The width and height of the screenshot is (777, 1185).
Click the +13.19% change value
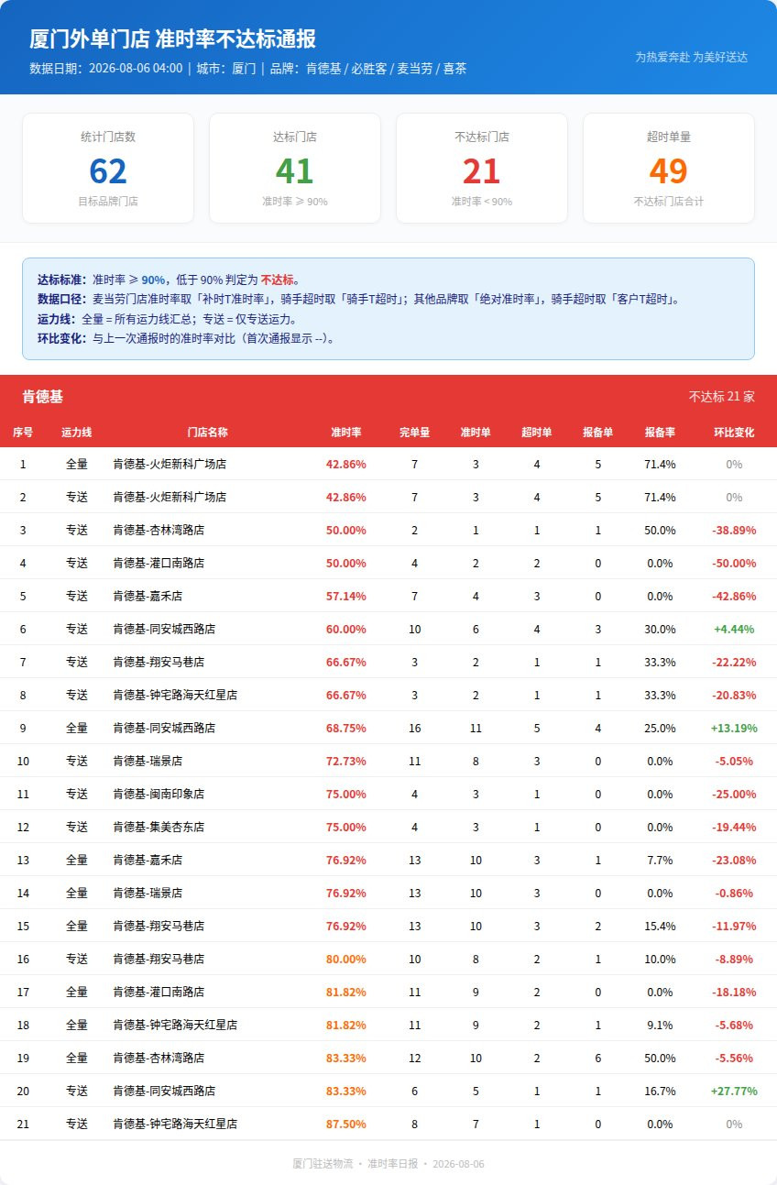(x=734, y=729)
